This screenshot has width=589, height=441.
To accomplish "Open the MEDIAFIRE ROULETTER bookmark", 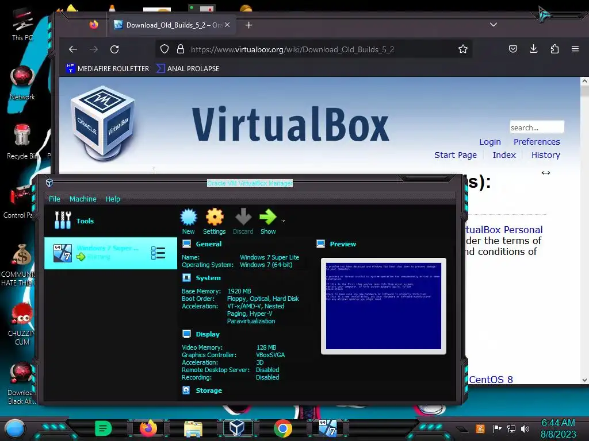I will point(108,69).
